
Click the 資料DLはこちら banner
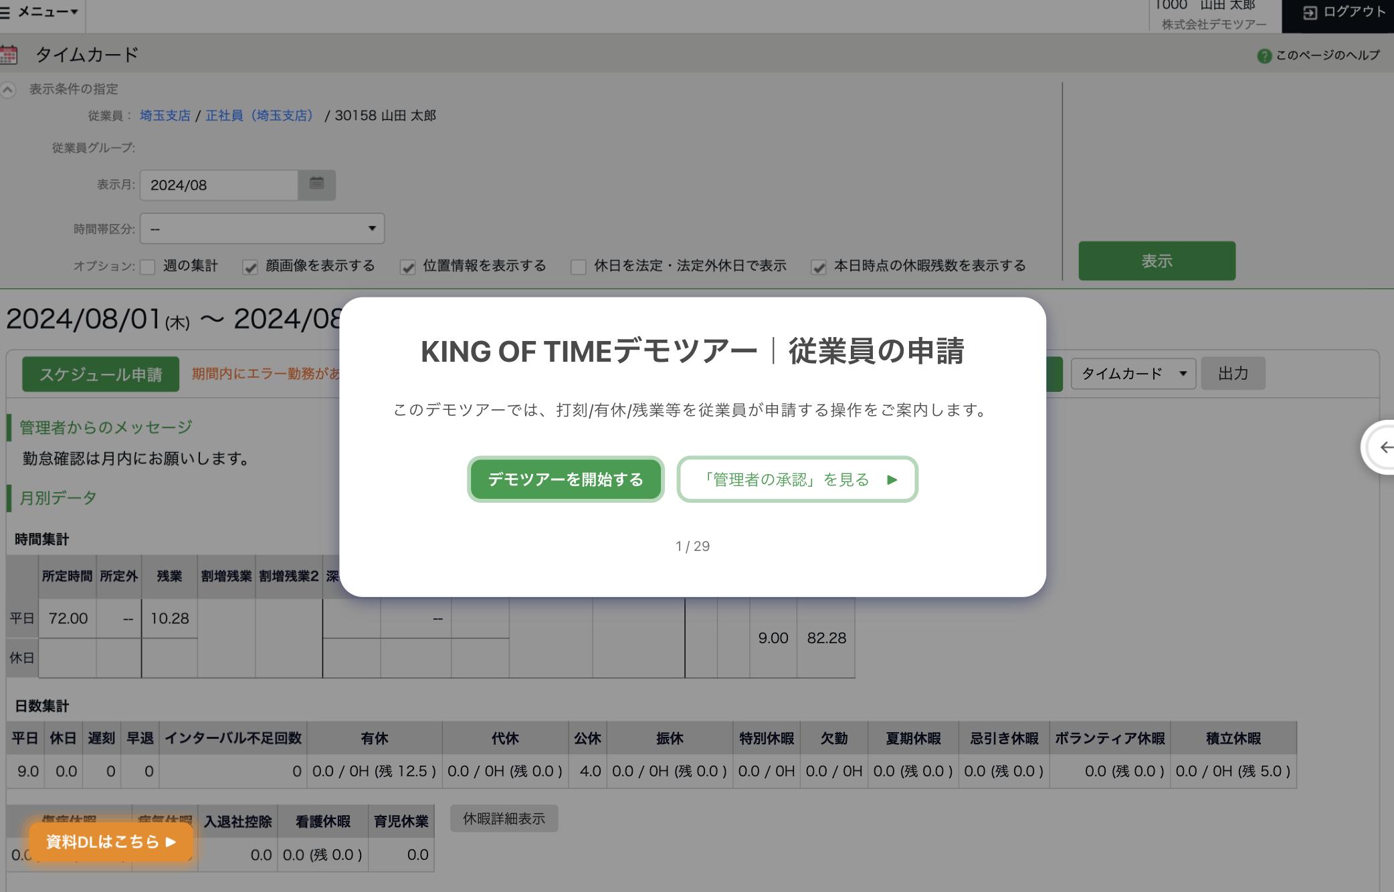point(111,842)
